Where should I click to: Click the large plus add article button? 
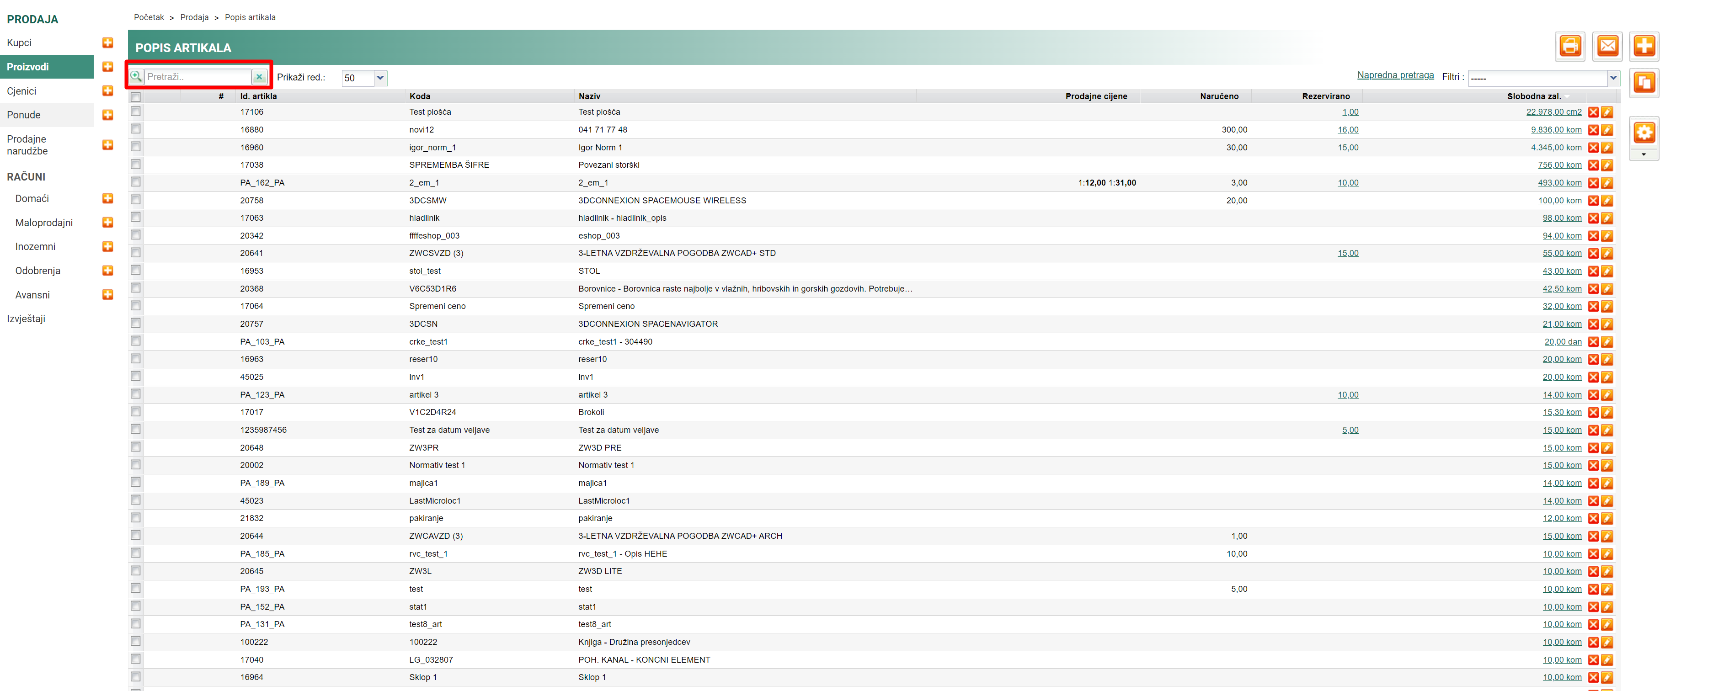[1644, 46]
